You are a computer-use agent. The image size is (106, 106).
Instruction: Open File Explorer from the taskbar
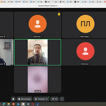(x=9, y=104)
